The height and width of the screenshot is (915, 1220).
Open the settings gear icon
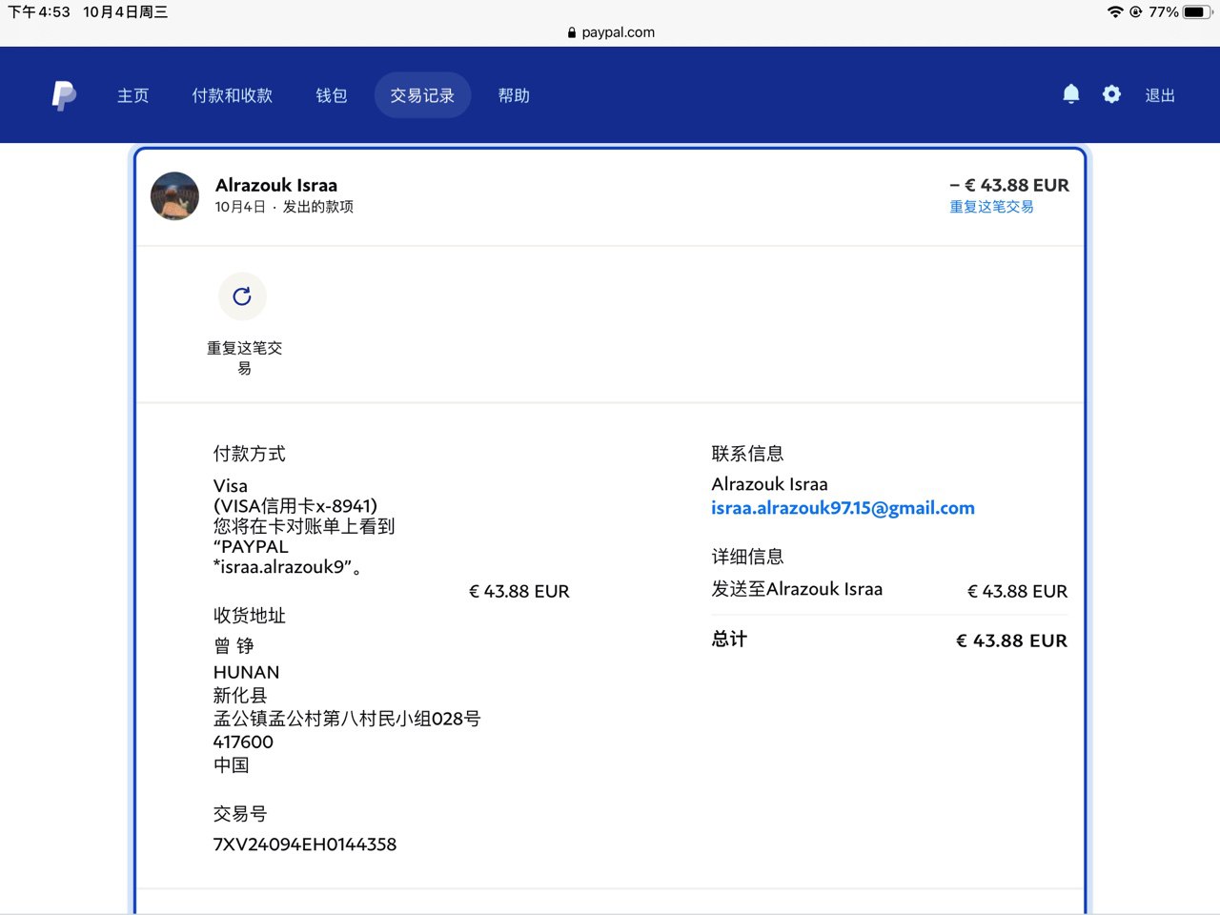(x=1111, y=94)
